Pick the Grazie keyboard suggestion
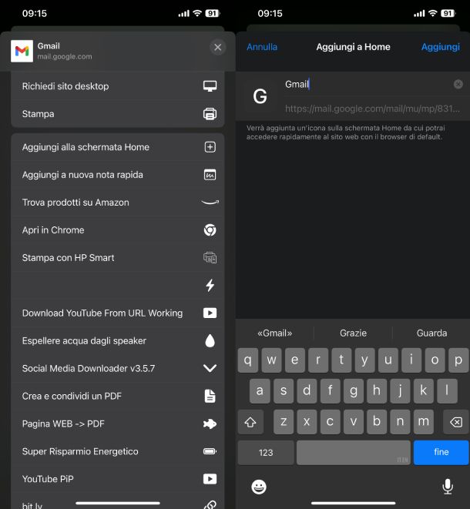This screenshot has width=470, height=509. 353,333
